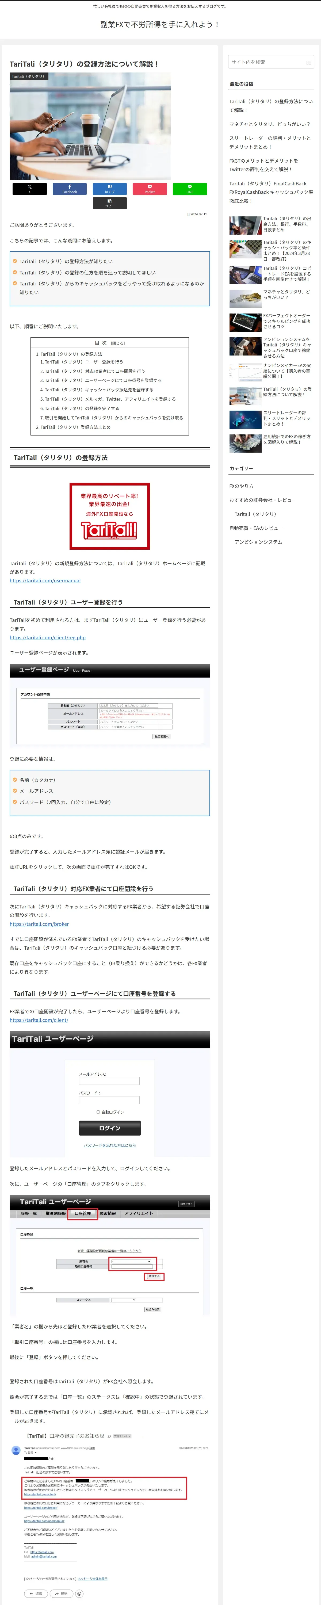Open the taritali.com/client/reg.php link
The width and height of the screenshot is (321, 1605).
[47, 637]
